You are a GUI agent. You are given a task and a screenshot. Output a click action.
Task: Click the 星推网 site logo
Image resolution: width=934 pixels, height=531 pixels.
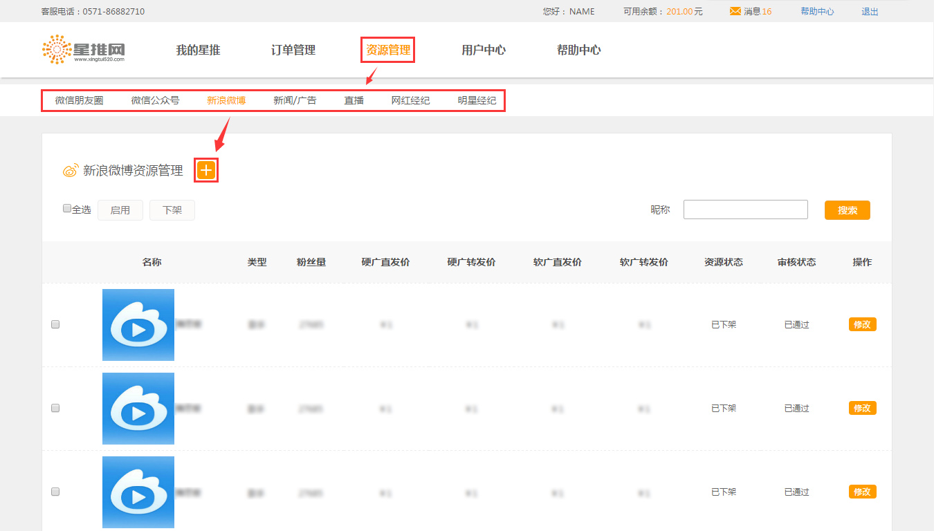[x=84, y=50]
